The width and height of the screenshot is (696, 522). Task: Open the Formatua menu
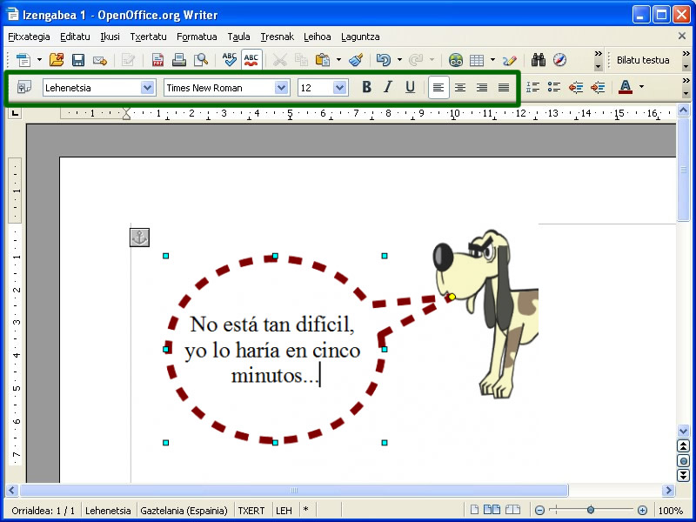[197, 37]
